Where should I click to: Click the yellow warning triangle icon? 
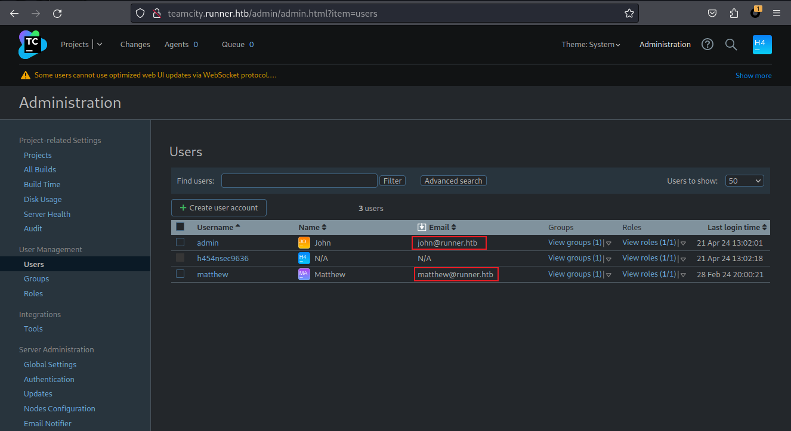click(26, 75)
